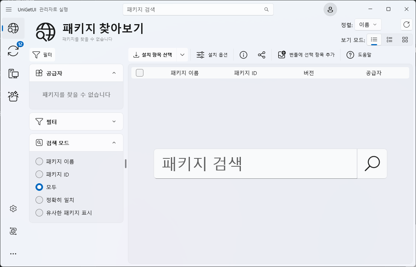
Task: Sort by 패키지 ID column header
Action: (x=245, y=73)
